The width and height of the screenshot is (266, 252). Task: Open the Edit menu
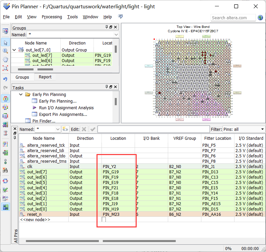coord(18,17)
